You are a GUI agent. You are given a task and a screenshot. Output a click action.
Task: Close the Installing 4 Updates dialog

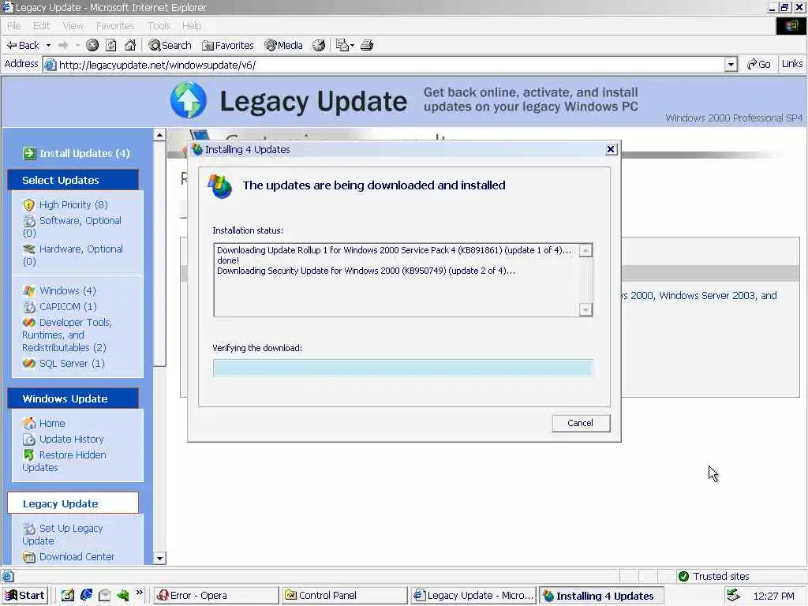611,149
